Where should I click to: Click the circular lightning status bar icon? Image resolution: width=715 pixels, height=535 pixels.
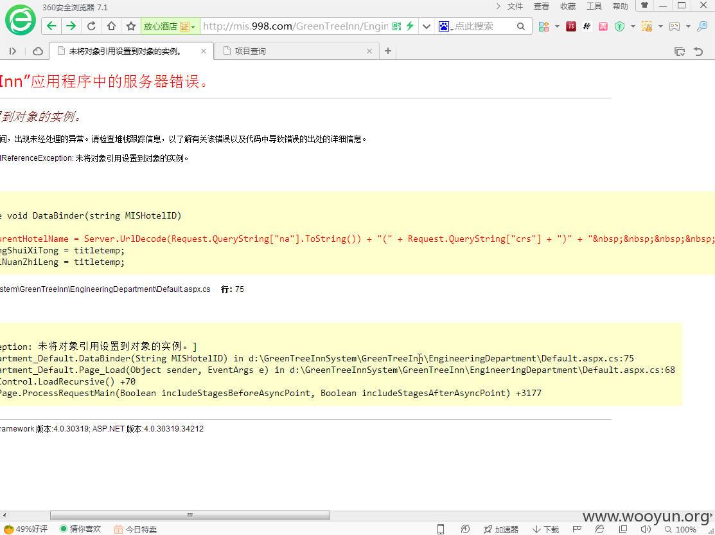tap(465, 529)
